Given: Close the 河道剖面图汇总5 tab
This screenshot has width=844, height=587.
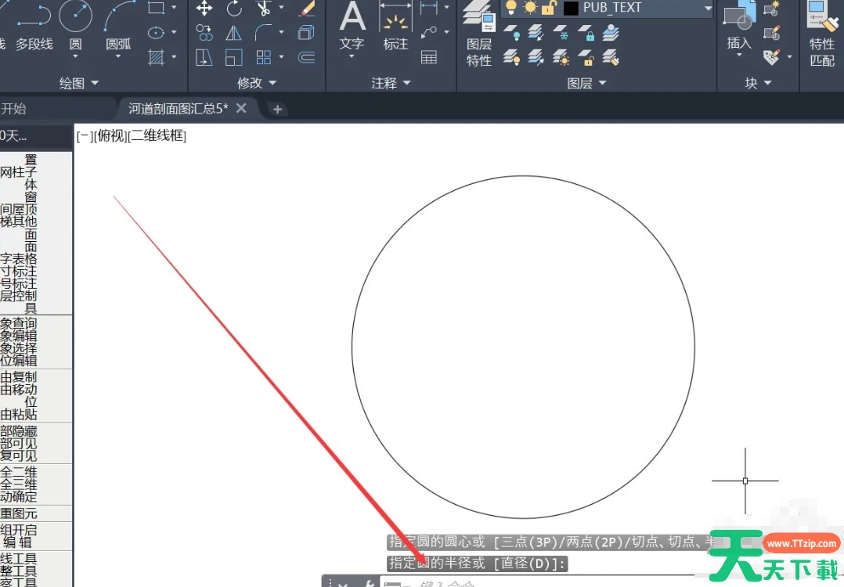Looking at the screenshot, I should [x=241, y=108].
